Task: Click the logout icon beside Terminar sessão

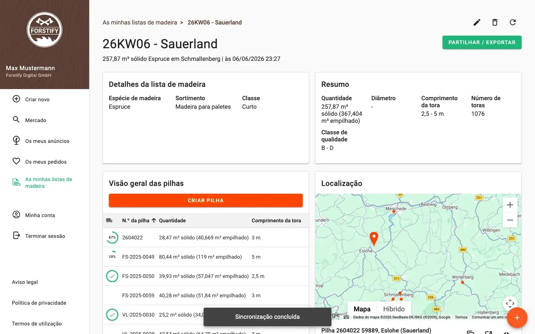Action: 16,235
